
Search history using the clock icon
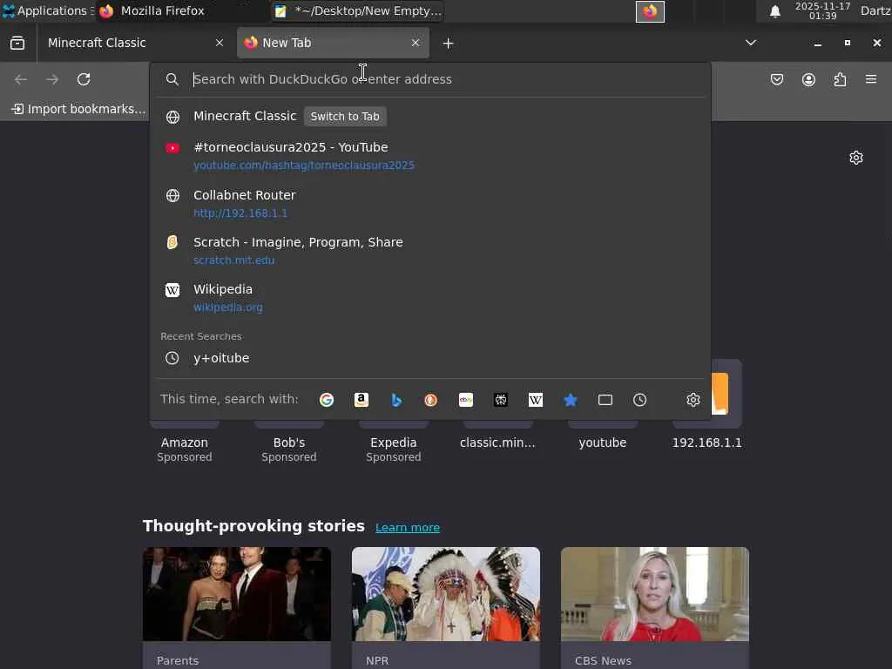pos(640,400)
